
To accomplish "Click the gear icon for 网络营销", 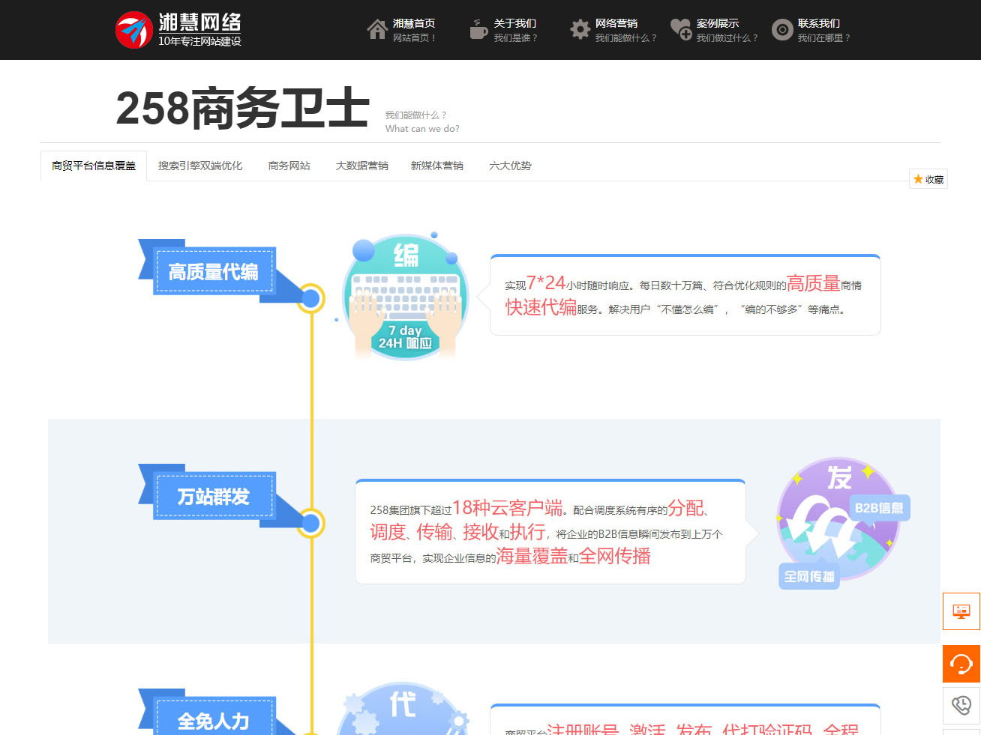I will coord(580,29).
